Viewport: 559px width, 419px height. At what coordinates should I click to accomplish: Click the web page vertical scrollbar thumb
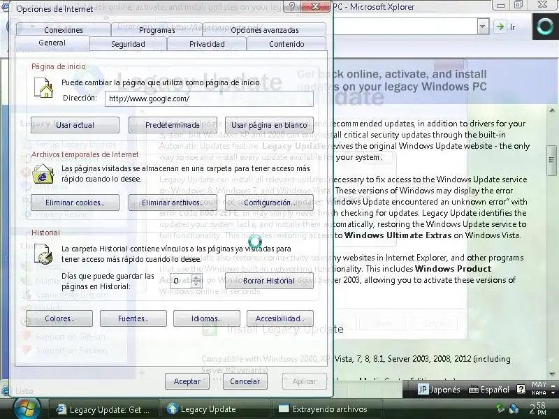click(551, 160)
